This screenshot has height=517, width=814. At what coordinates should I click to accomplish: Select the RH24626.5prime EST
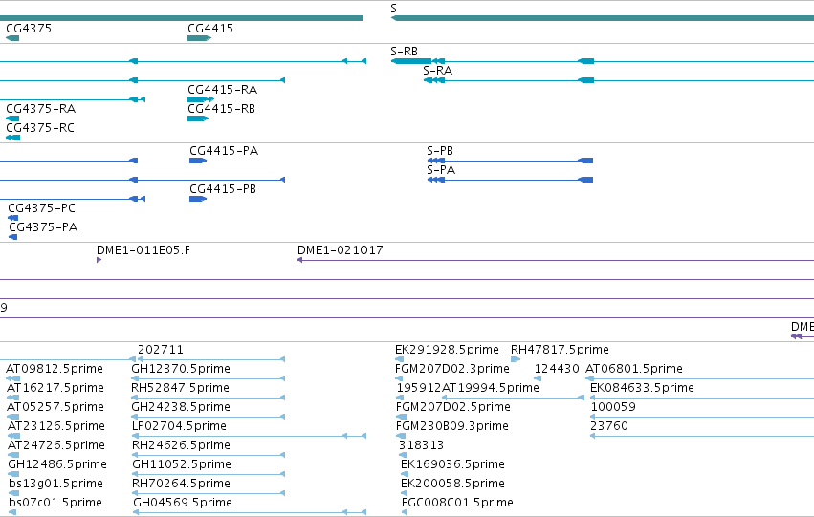click(x=181, y=445)
